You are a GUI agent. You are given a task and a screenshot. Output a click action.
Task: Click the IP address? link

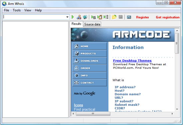[125, 87]
